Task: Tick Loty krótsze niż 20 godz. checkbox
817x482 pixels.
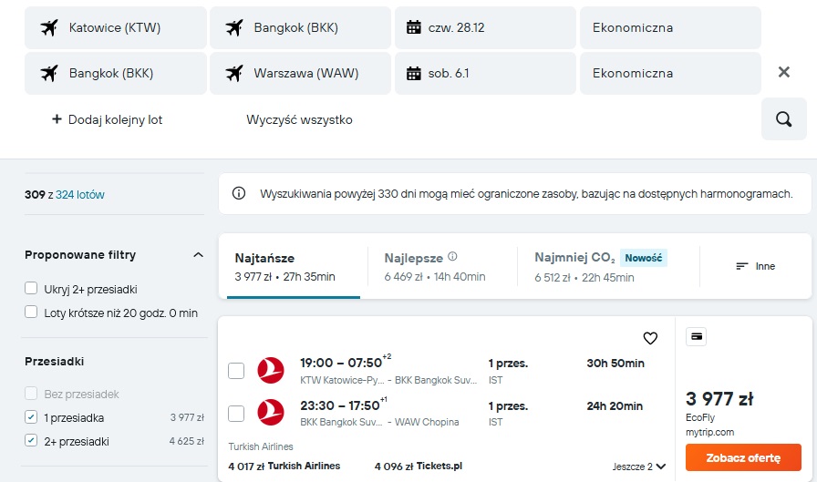Action: click(x=31, y=313)
